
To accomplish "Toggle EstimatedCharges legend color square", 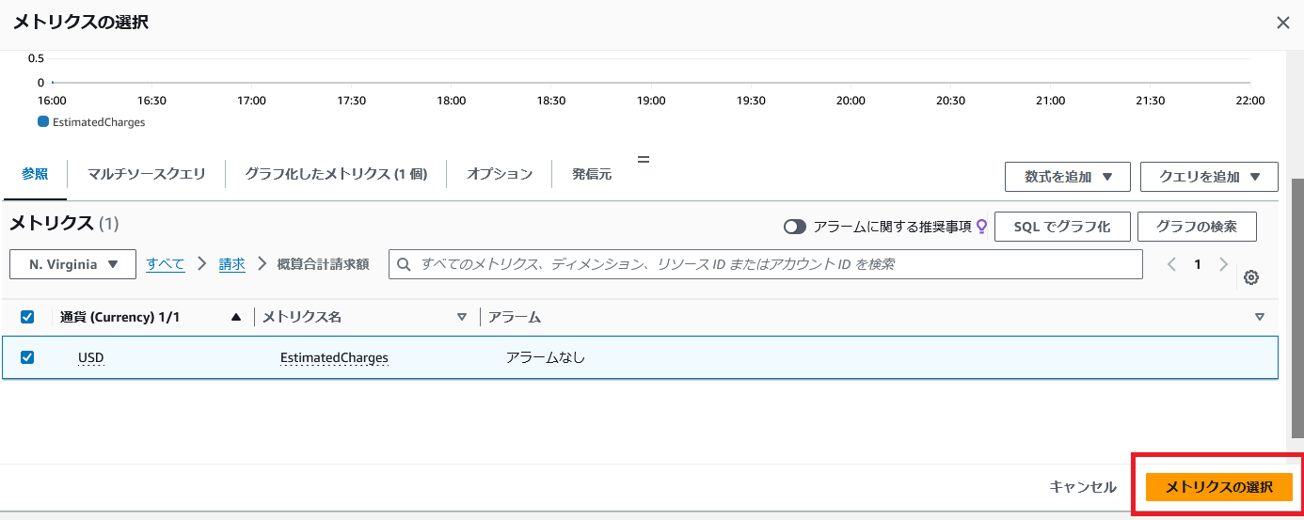I will pyautogui.click(x=43, y=122).
